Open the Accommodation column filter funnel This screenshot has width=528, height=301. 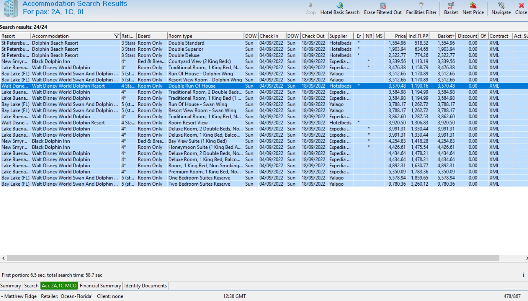tap(116, 36)
